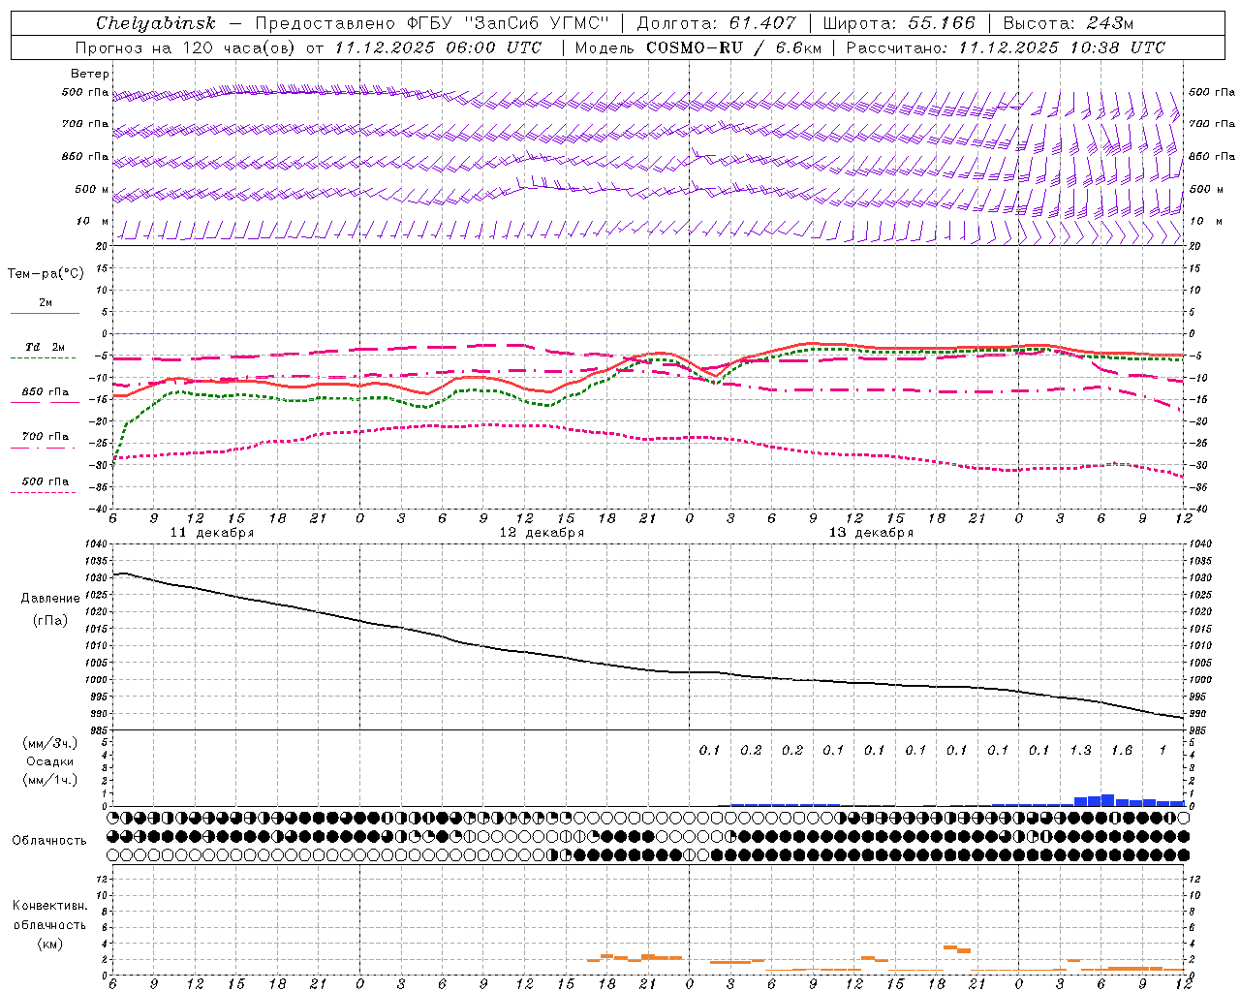Viewport: 1240px width, 992px height.
Task: Click the 700 гПа legend label
Action: [x=46, y=437]
